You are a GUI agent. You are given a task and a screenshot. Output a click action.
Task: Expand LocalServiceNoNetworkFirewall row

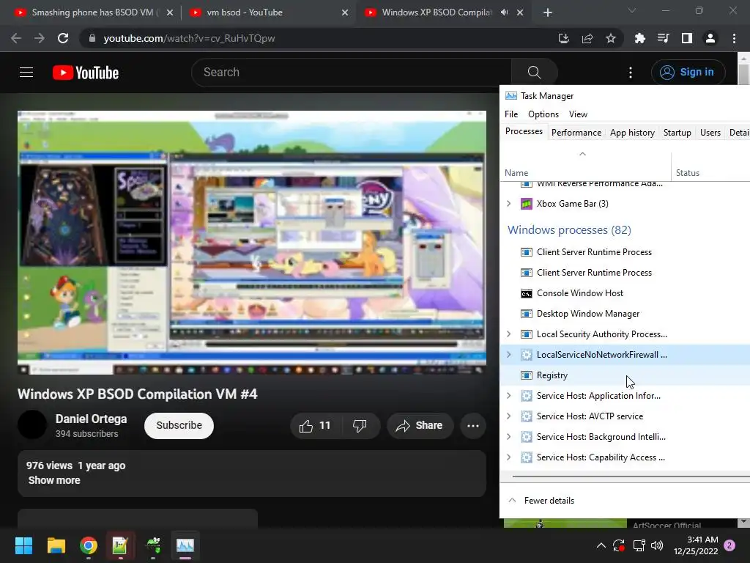[508, 355]
